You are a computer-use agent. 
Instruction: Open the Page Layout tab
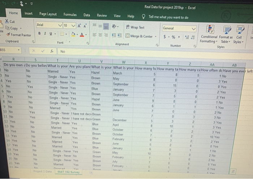click(x=48, y=14)
